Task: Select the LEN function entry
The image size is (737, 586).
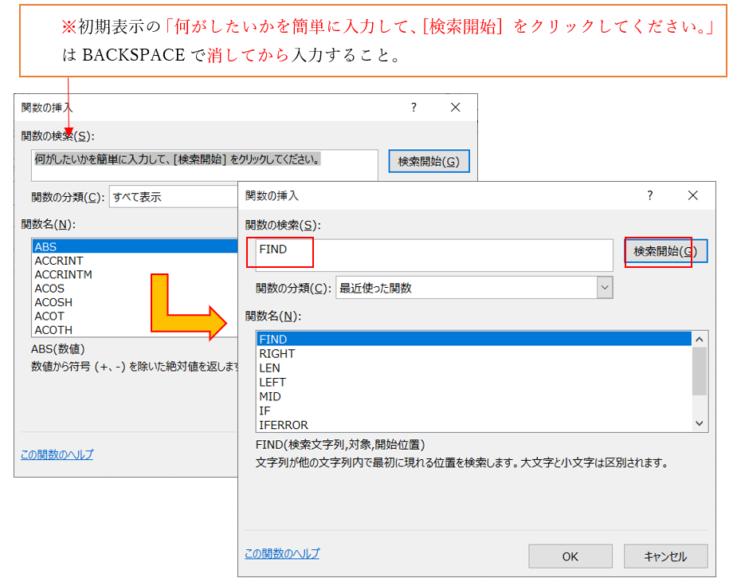Action: pos(270,368)
